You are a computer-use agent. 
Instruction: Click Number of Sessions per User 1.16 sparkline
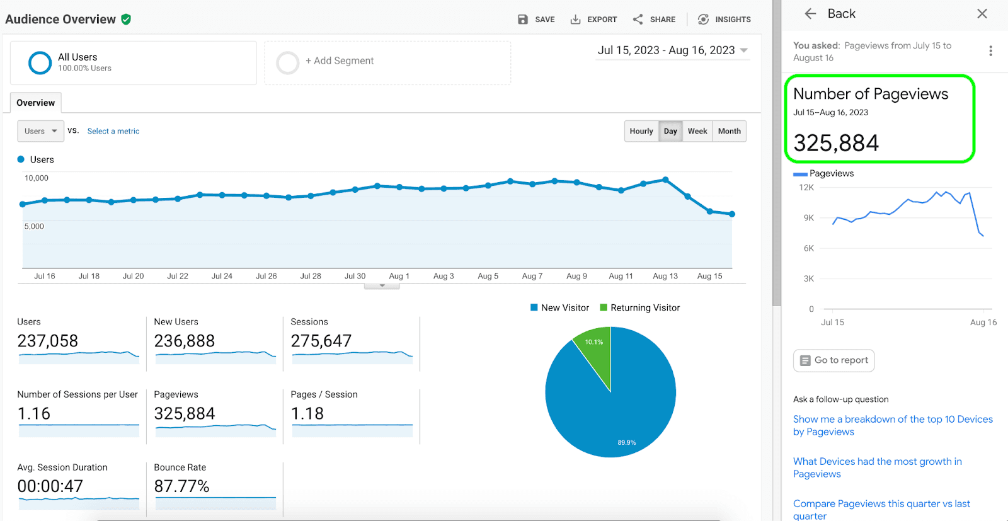[79, 430]
